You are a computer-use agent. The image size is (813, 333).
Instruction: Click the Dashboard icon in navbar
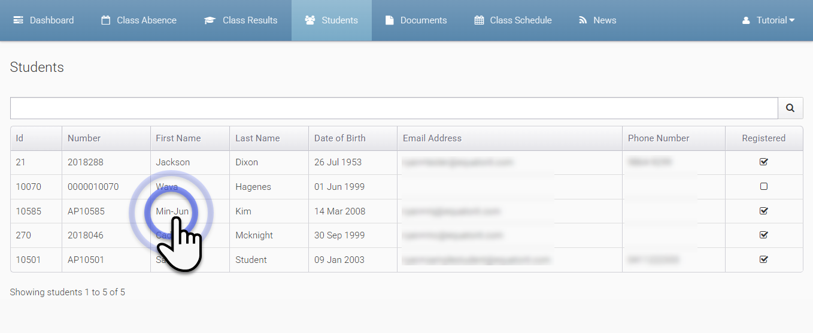tap(19, 20)
